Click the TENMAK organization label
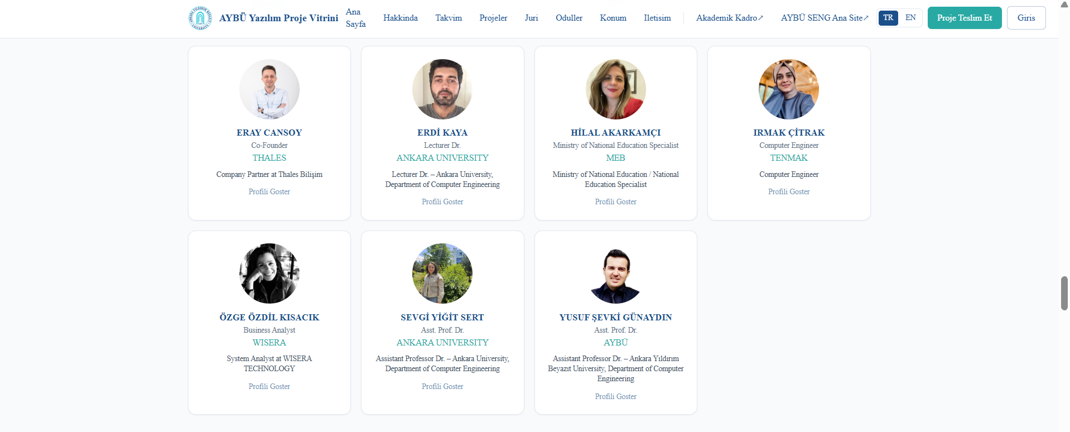 click(x=789, y=158)
